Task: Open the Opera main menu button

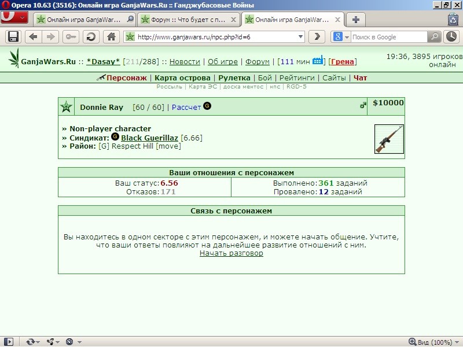Action: pyautogui.click(x=14, y=17)
